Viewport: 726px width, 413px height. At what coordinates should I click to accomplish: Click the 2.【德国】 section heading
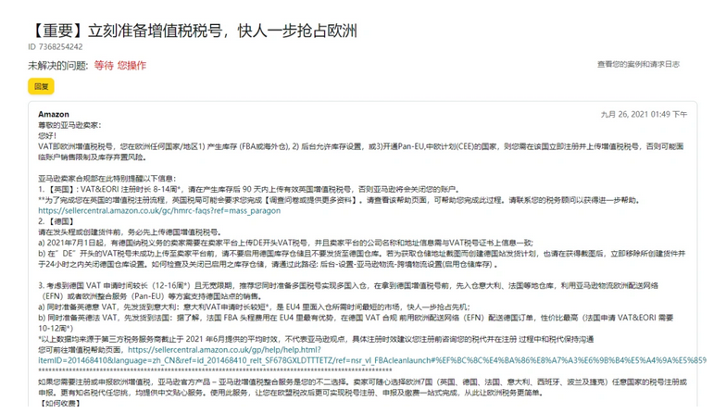tap(57, 221)
